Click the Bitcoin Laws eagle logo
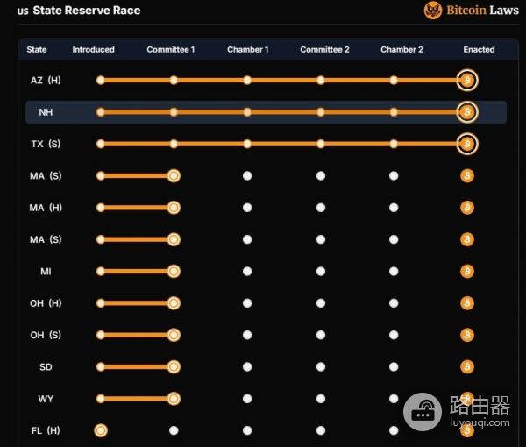Screen dimensions: 526x447 coord(433,10)
